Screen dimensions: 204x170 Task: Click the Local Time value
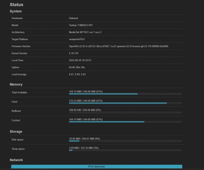click(x=80, y=60)
